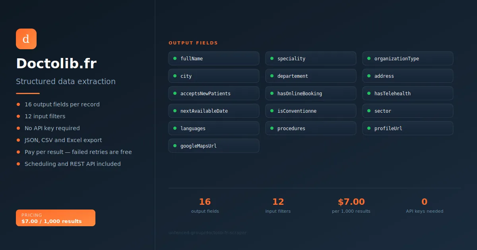Image resolution: width=477 pixels, height=250 pixels.
Task: Click the '16' output fields statistic
Action: (205, 202)
